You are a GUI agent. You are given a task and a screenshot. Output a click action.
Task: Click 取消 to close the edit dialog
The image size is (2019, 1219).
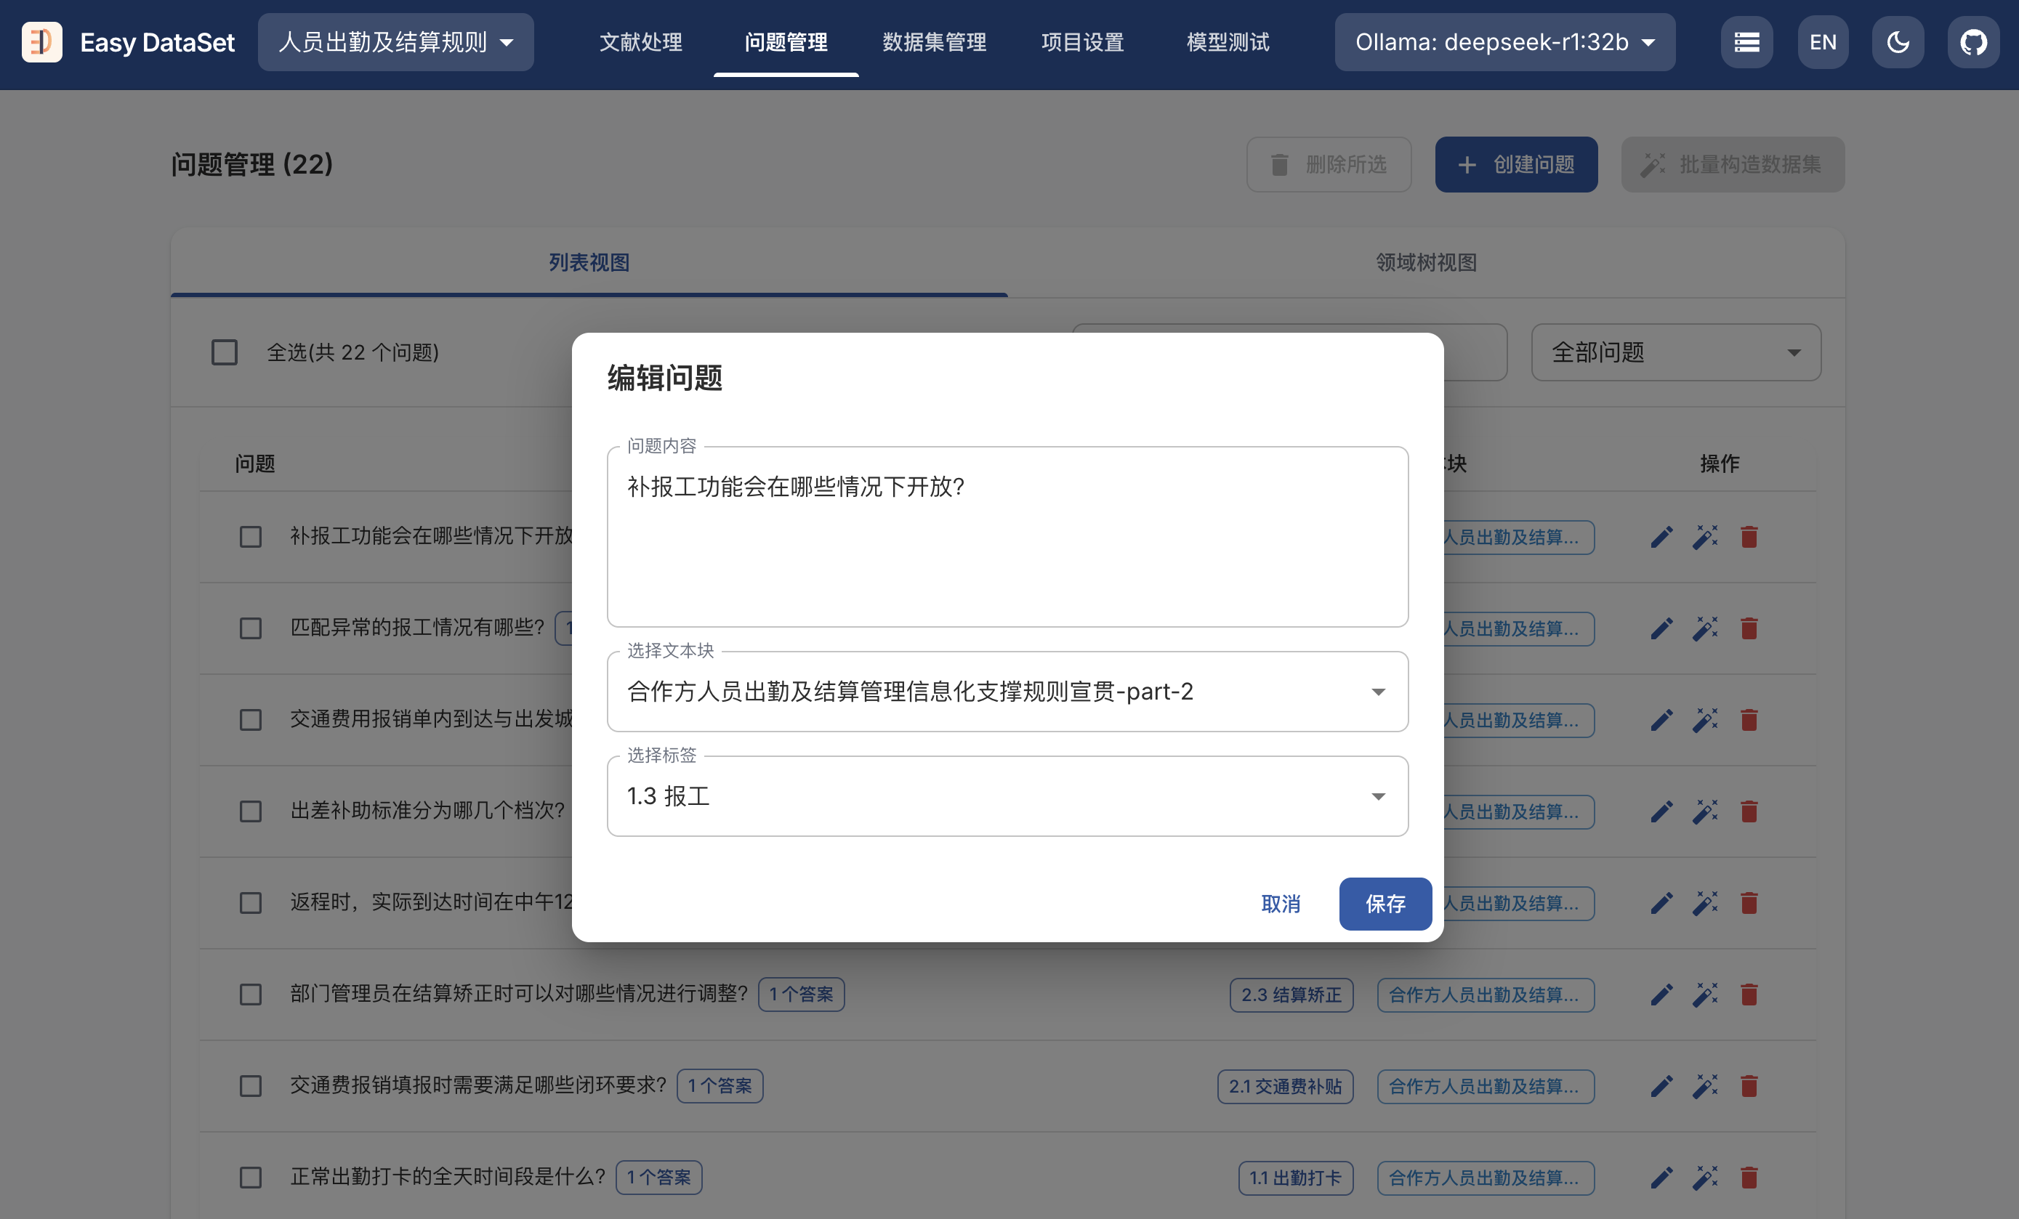pyautogui.click(x=1281, y=904)
